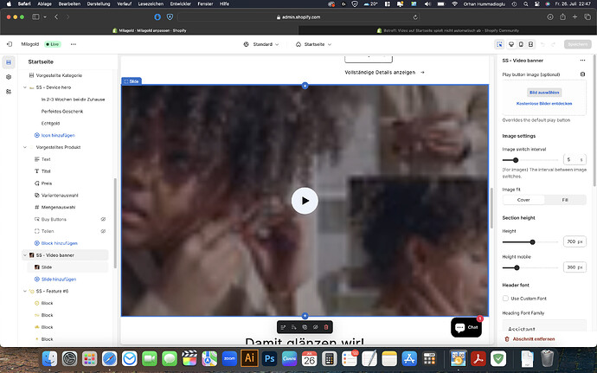Open new tab with plus icon
This screenshot has height=373, width=597.
[x=575, y=16]
